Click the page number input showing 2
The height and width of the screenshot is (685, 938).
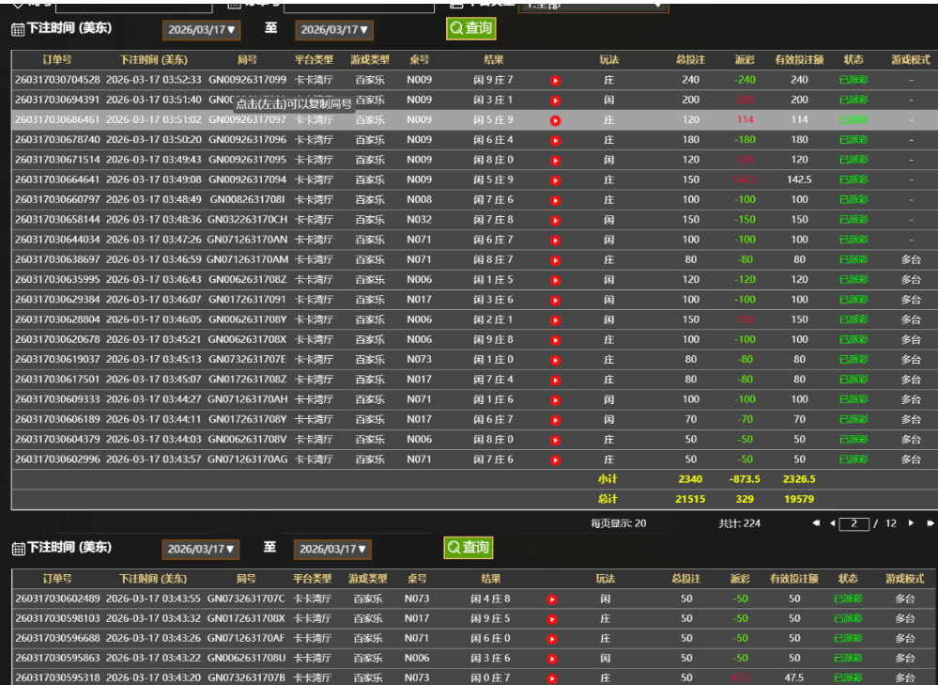853,523
